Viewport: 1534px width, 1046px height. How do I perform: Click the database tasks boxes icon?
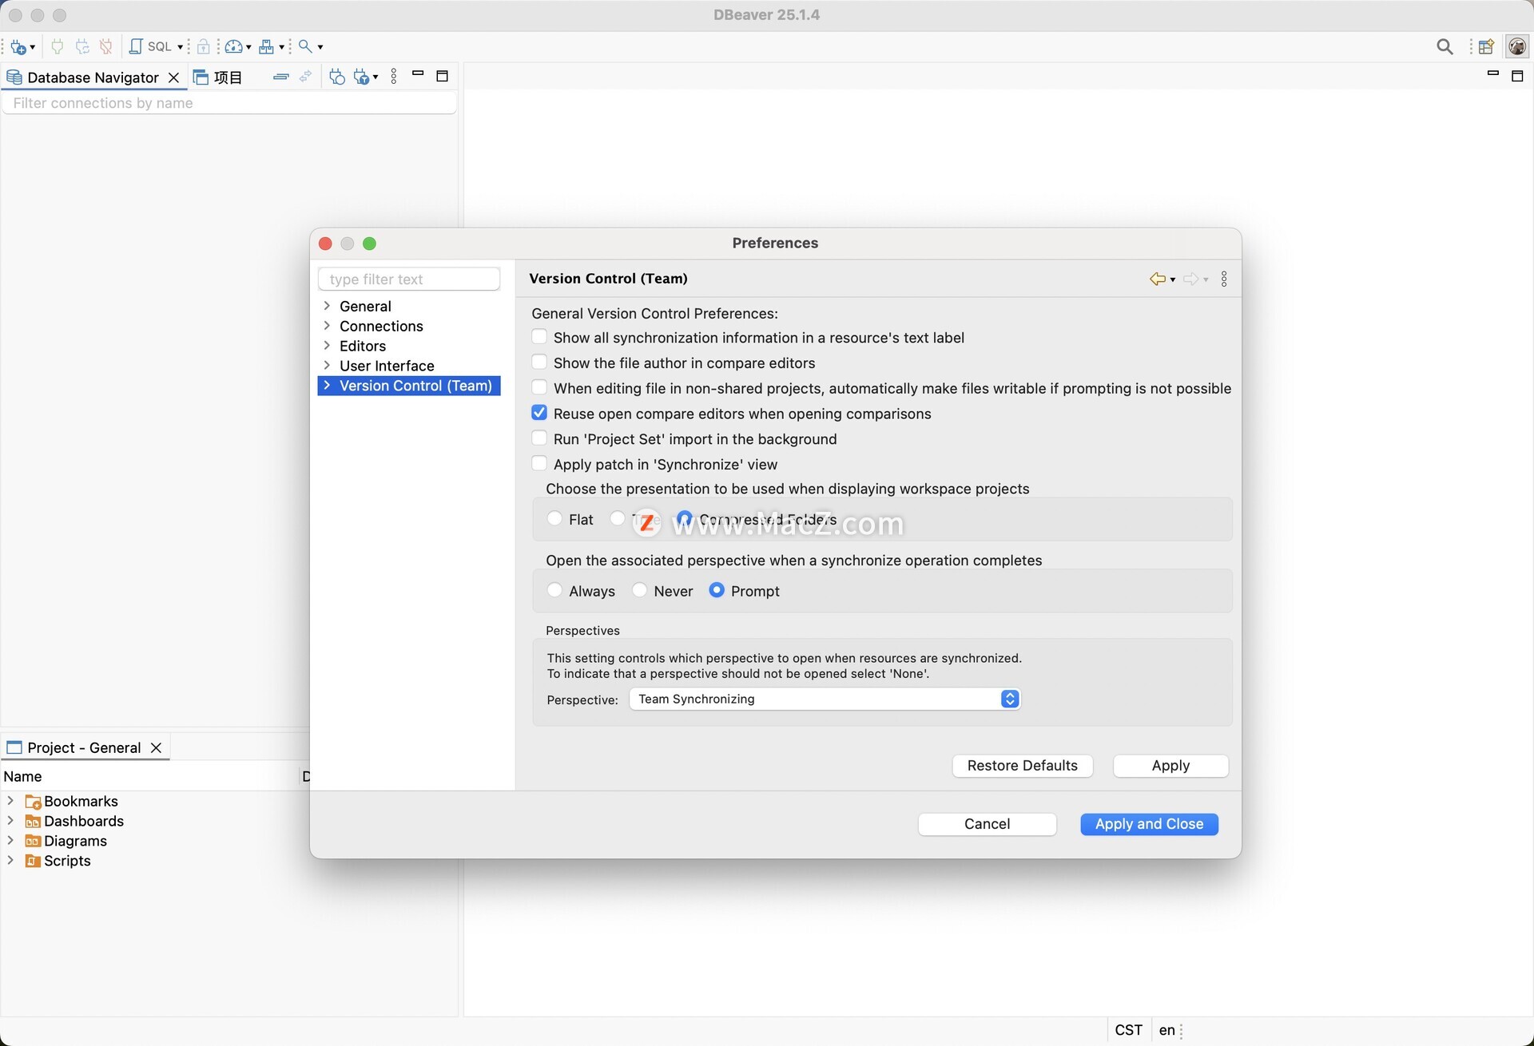pyautogui.click(x=267, y=46)
